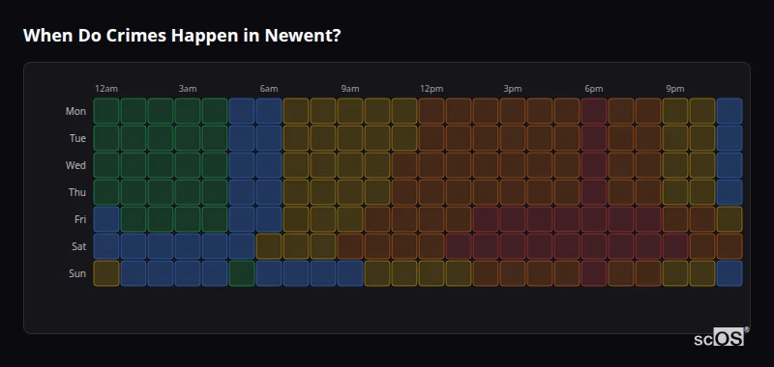Select the Thursday 11pm blue cell
The height and width of the screenshot is (367, 774).
[x=729, y=192]
